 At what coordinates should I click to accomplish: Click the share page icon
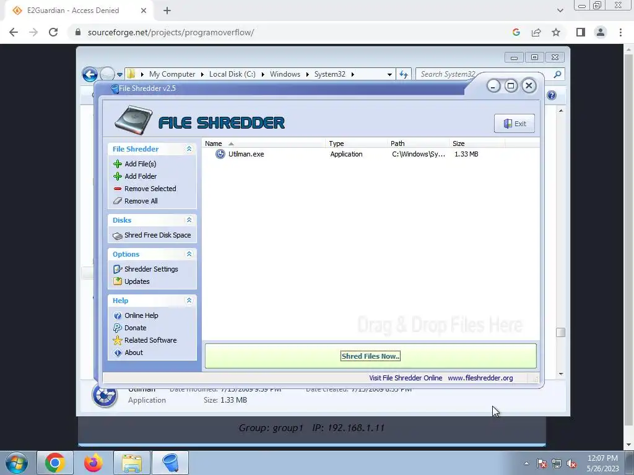pos(536,32)
